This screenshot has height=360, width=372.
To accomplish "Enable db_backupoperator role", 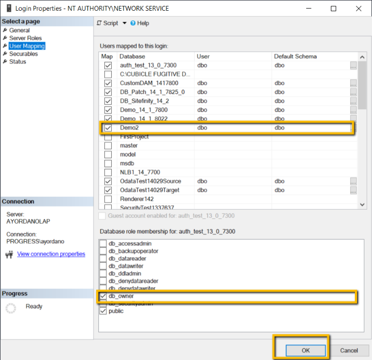I will [103, 251].
